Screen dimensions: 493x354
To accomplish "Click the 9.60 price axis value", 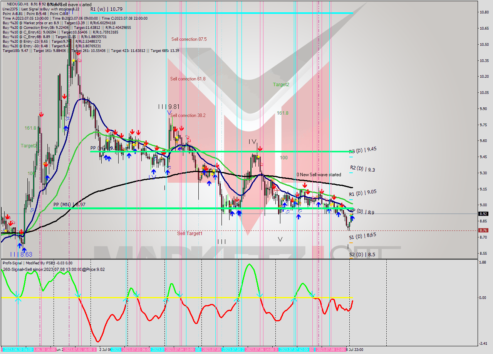I will point(484,141).
